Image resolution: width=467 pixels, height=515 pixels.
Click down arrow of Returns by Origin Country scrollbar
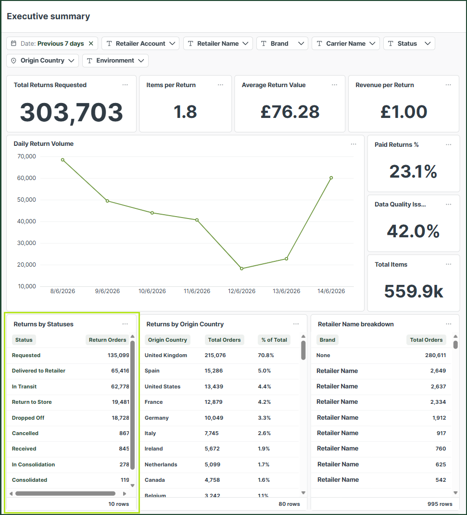click(303, 492)
